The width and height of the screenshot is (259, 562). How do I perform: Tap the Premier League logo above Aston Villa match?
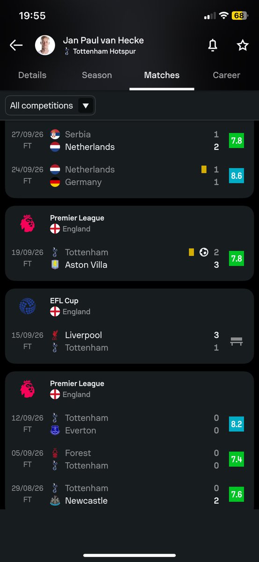coord(27,223)
